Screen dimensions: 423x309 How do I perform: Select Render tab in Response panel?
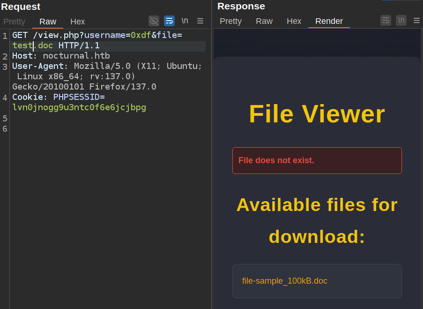329,22
